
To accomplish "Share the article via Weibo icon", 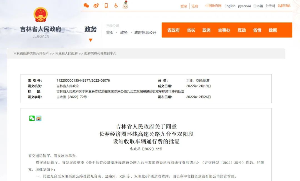I will click(39, 119).
